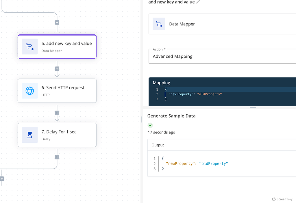The height and width of the screenshot is (203, 296).
Task: Click the plus button on the left branch line
Action: coord(2,179)
